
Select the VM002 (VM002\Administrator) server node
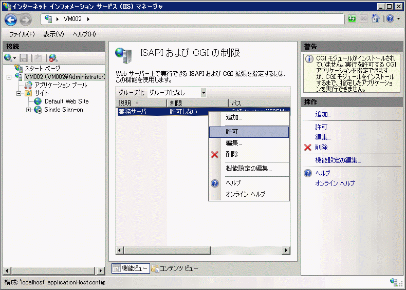65,77
